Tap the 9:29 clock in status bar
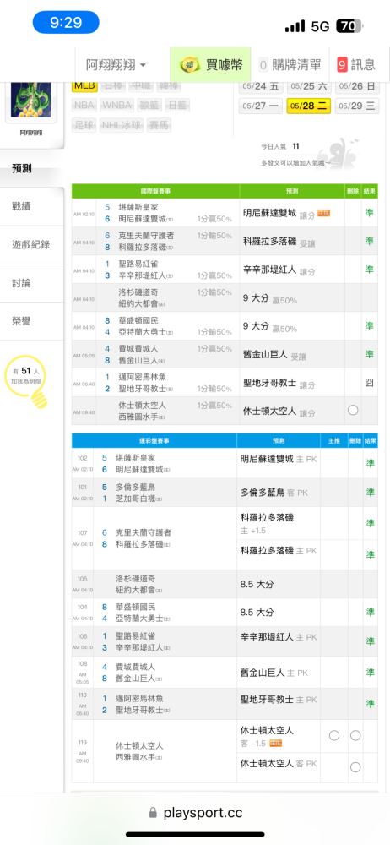 click(66, 22)
